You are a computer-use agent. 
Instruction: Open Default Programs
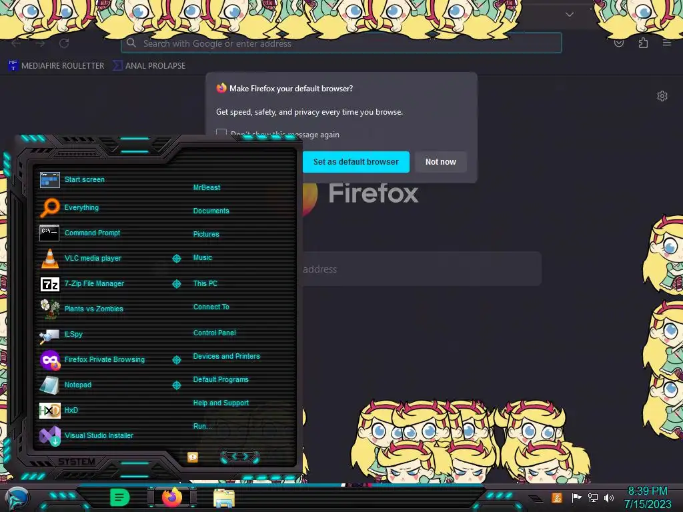pyautogui.click(x=220, y=379)
